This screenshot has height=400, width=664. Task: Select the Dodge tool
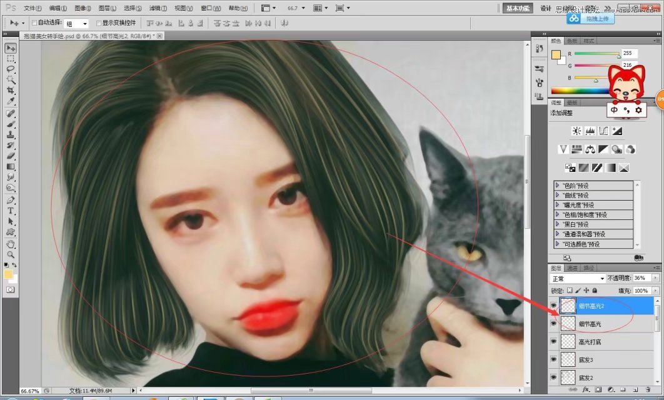pos(11,187)
